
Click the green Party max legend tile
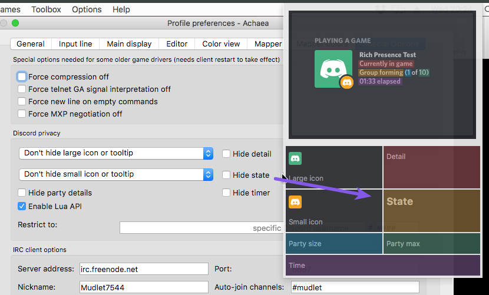(x=432, y=244)
